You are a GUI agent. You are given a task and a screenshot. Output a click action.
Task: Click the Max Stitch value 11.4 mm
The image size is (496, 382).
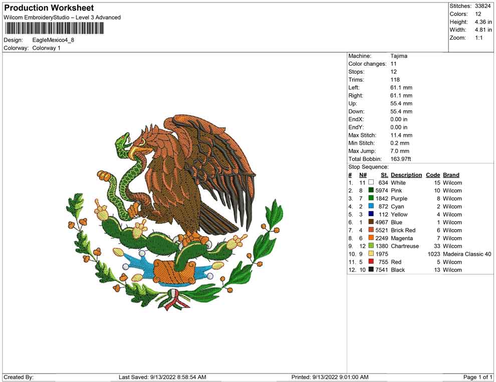point(401,135)
